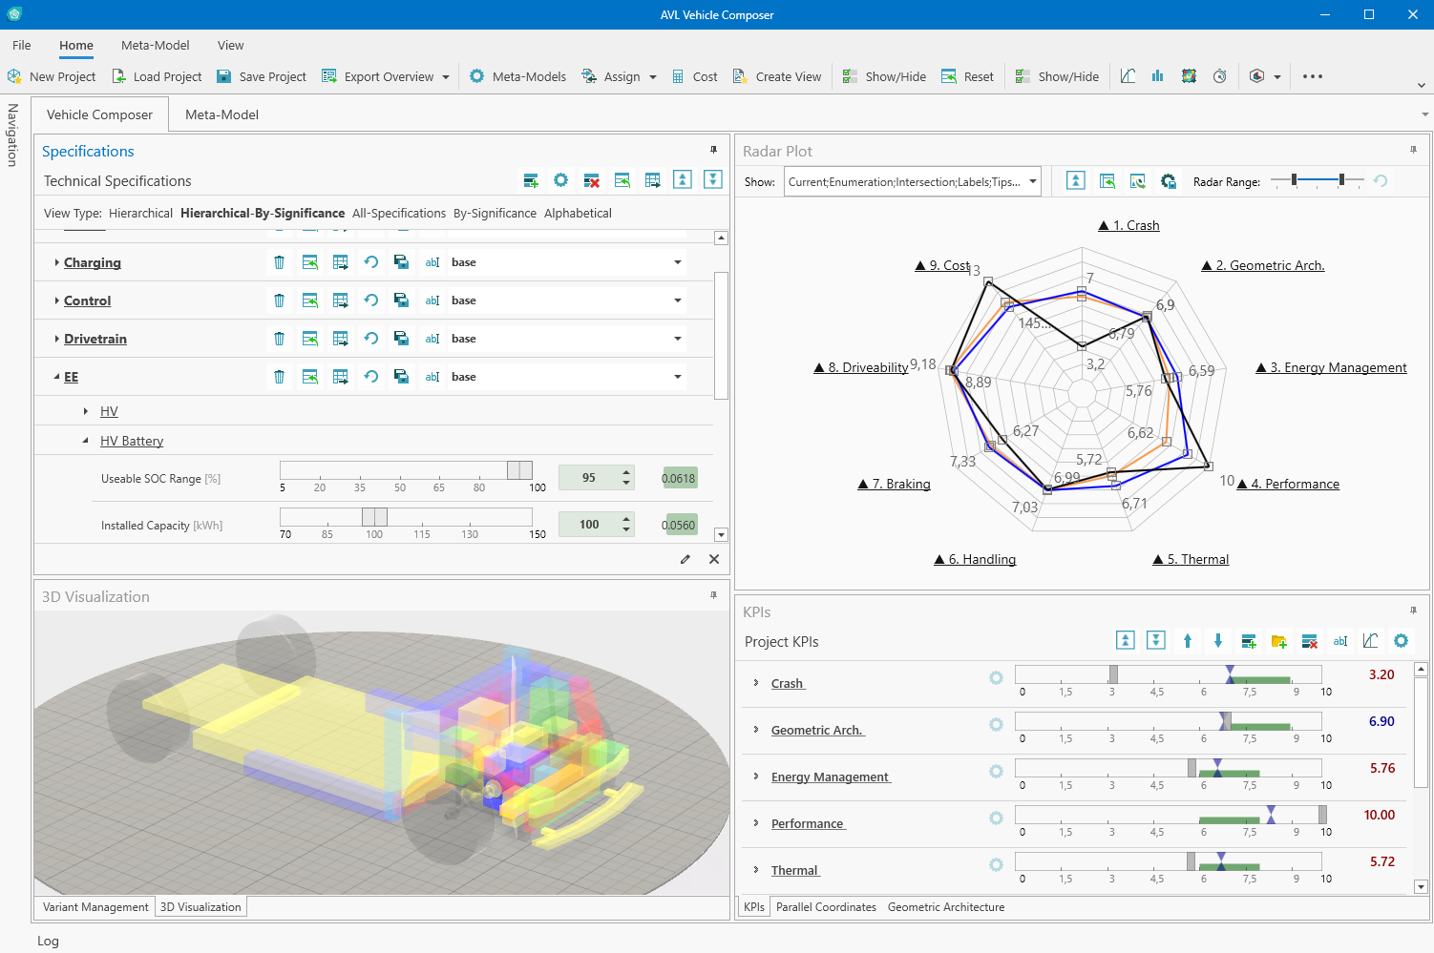This screenshot has width=1434, height=953.
Task: Open the Charging base variant dropdown
Action: 678,262
